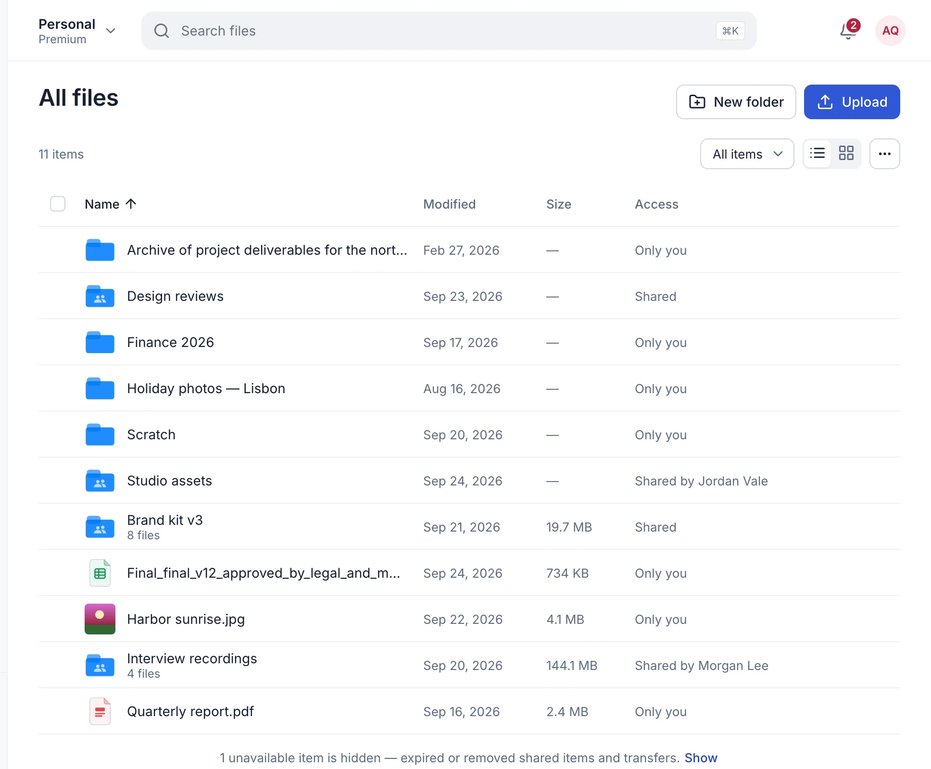Click Shared by Morgan Lee access cell
This screenshot has width=931, height=769.
(701, 666)
